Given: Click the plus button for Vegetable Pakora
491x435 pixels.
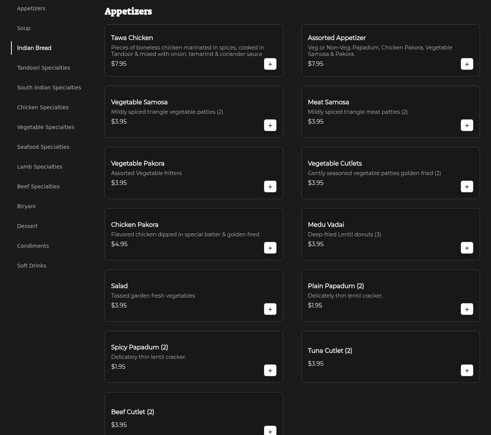Looking at the screenshot, I should 270,186.
